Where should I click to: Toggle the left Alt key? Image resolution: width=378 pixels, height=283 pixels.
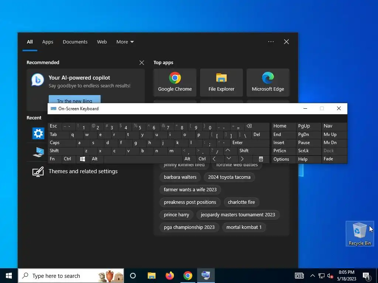pos(96,159)
